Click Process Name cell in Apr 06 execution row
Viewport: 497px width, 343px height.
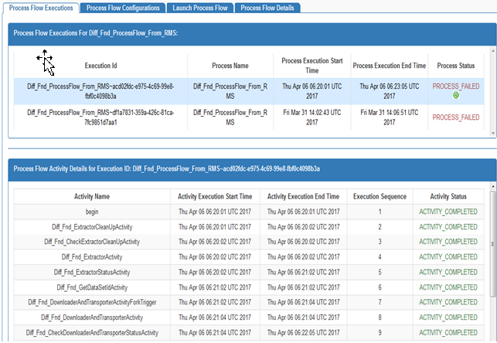230,91
